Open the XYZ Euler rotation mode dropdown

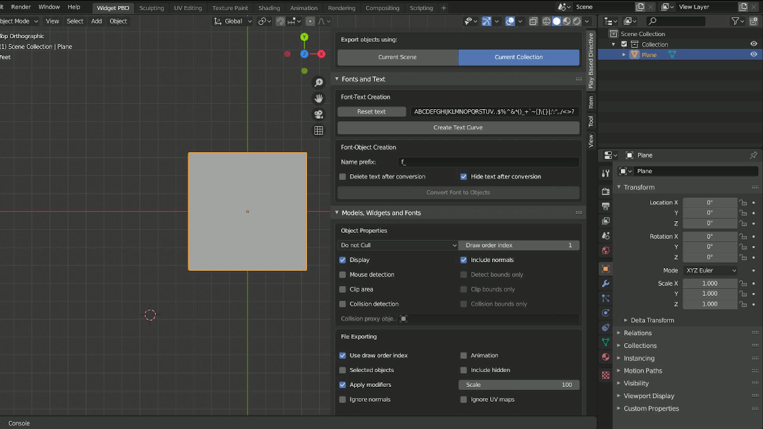[x=710, y=271]
